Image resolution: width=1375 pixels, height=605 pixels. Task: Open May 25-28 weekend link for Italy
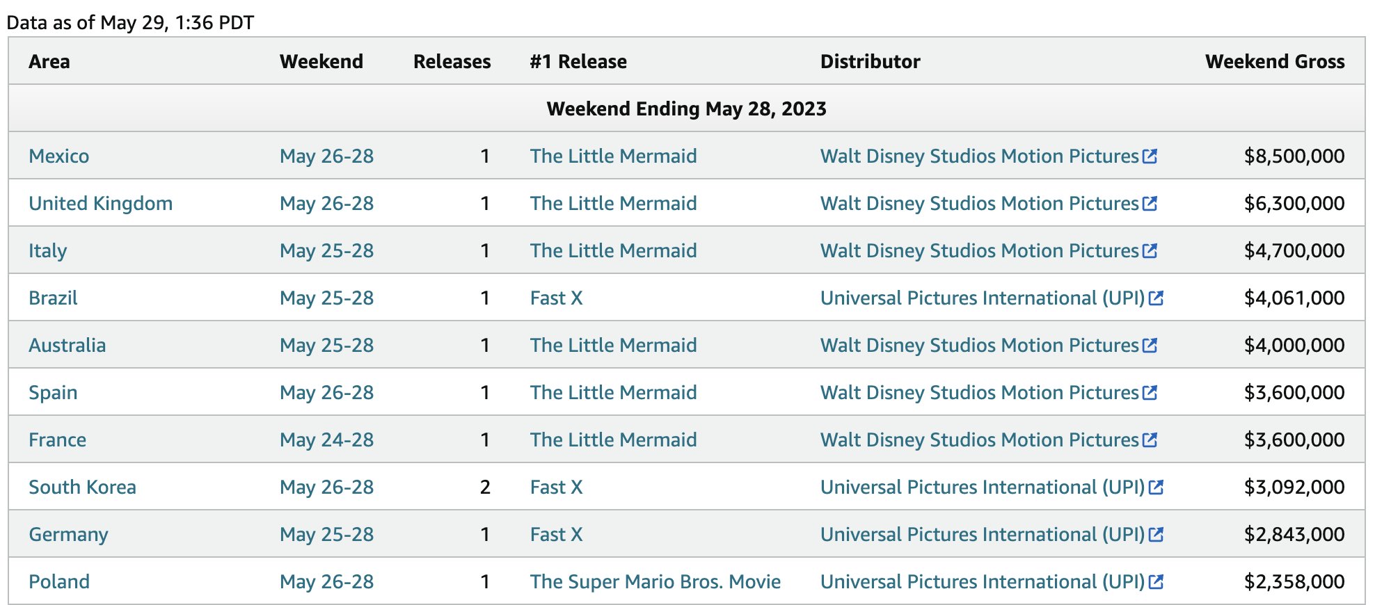pos(326,251)
